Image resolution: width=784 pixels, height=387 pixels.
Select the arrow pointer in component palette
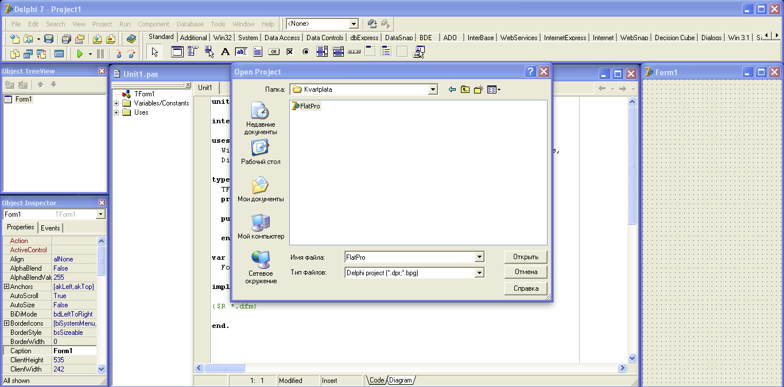tap(154, 52)
